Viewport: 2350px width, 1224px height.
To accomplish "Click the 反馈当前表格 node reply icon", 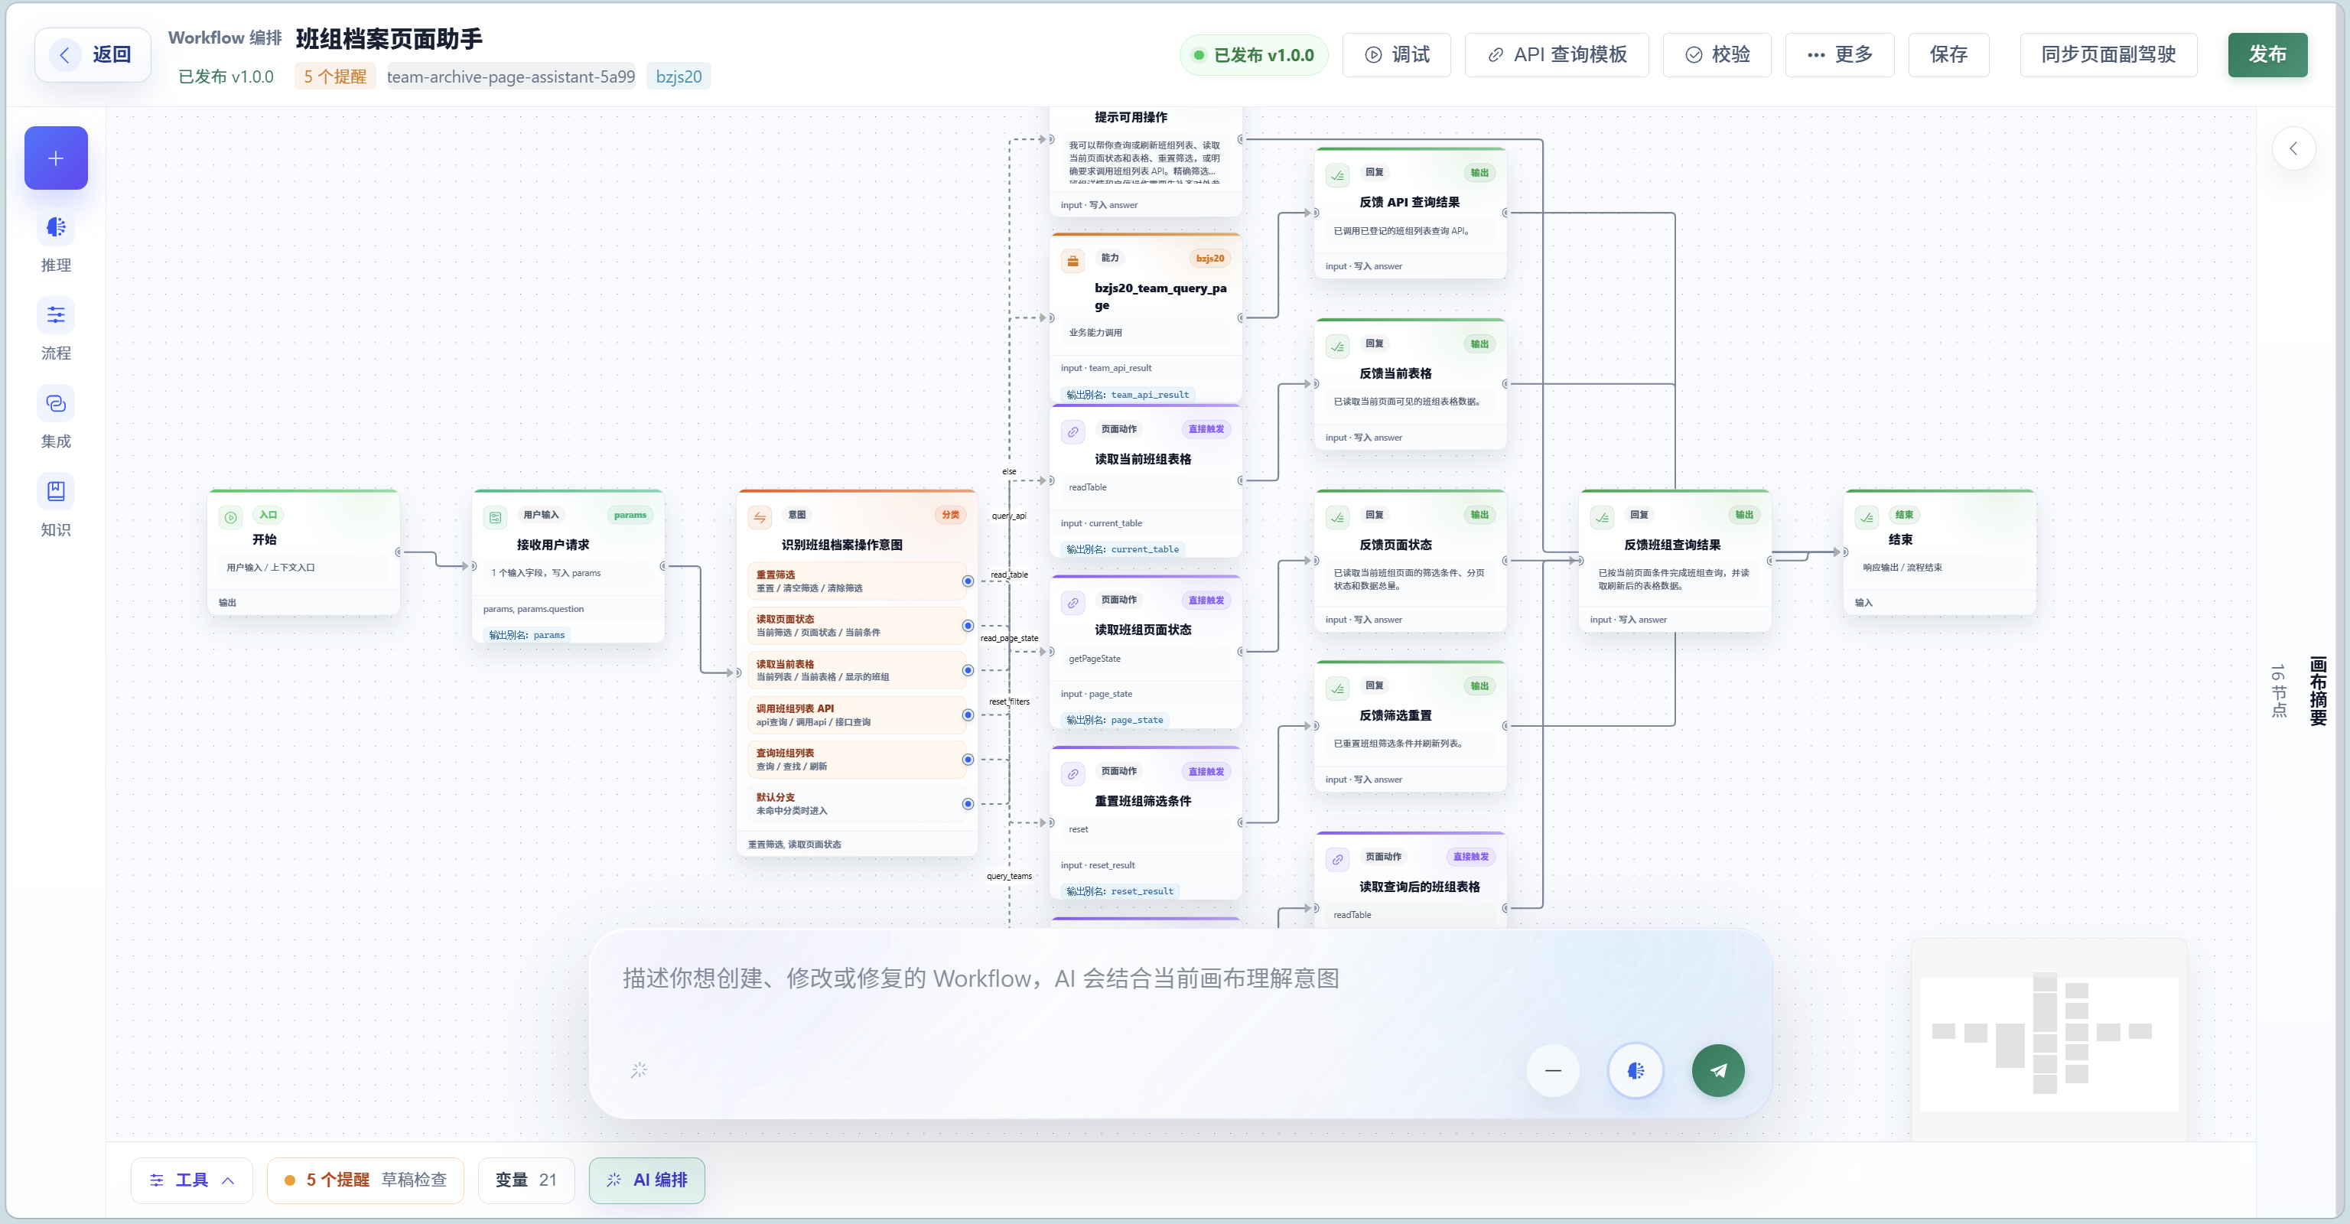I will pyautogui.click(x=1337, y=347).
